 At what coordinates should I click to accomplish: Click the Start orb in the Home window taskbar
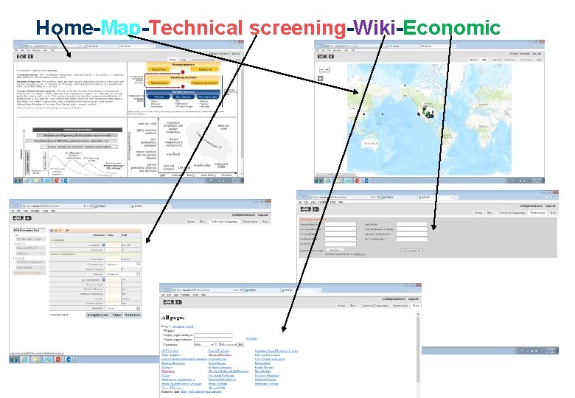(x=18, y=181)
